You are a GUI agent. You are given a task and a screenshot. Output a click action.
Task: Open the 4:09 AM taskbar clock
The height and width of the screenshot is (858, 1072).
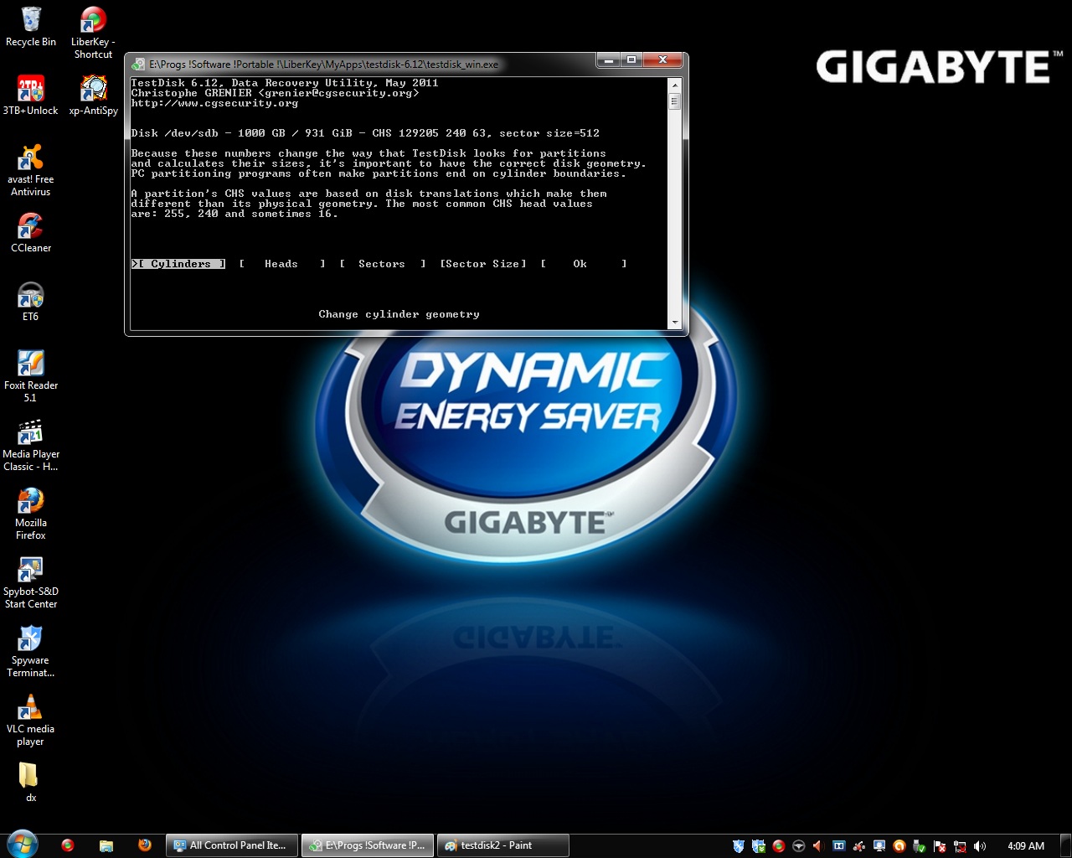click(x=1026, y=846)
